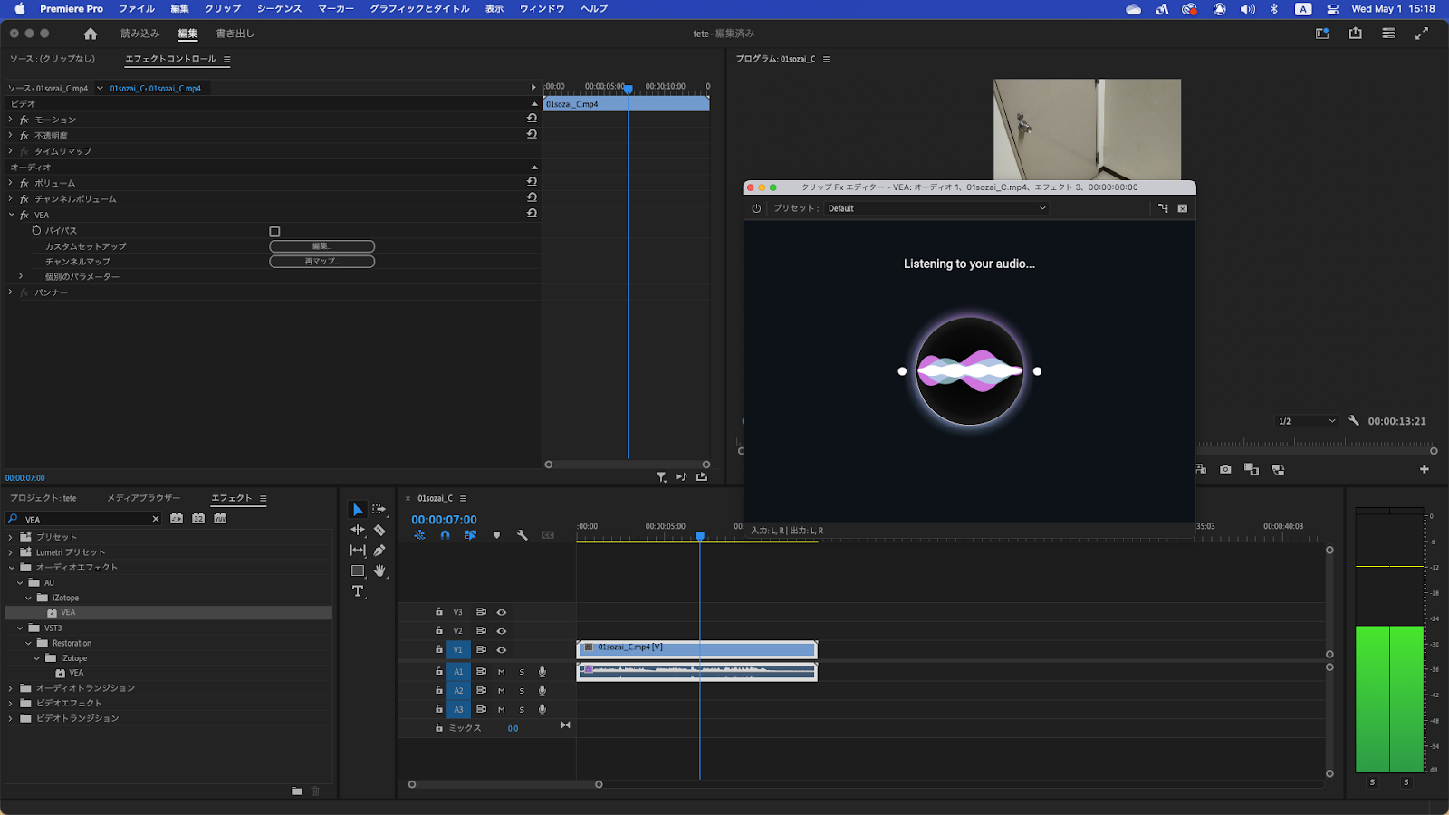The width and height of the screenshot is (1449, 815).
Task: Hide track V2 using its eye icon
Action: pyautogui.click(x=501, y=631)
